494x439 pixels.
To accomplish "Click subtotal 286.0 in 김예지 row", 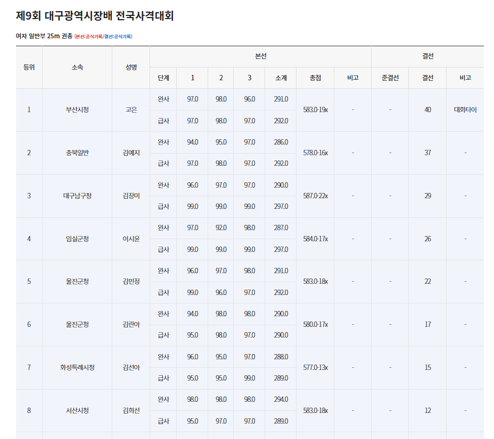I will (281, 142).
